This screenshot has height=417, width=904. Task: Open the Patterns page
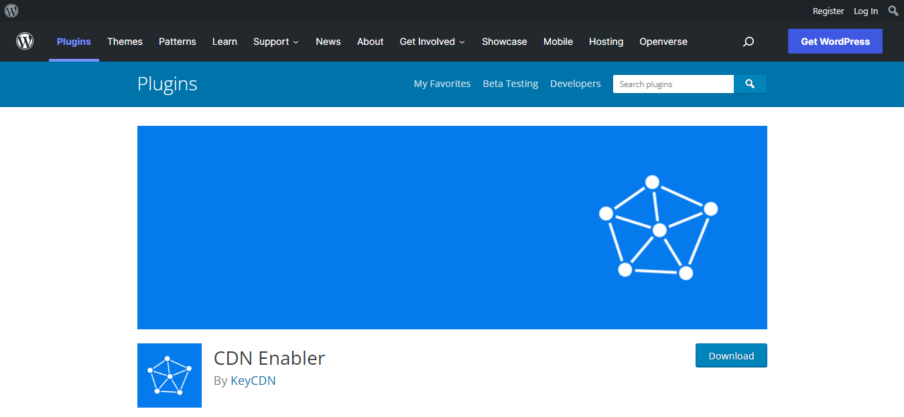(x=178, y=41)
